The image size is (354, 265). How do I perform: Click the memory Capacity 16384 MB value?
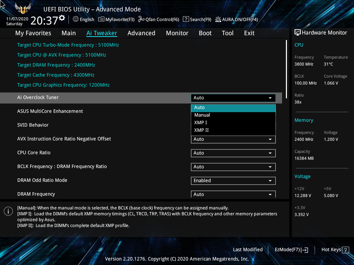304,158
